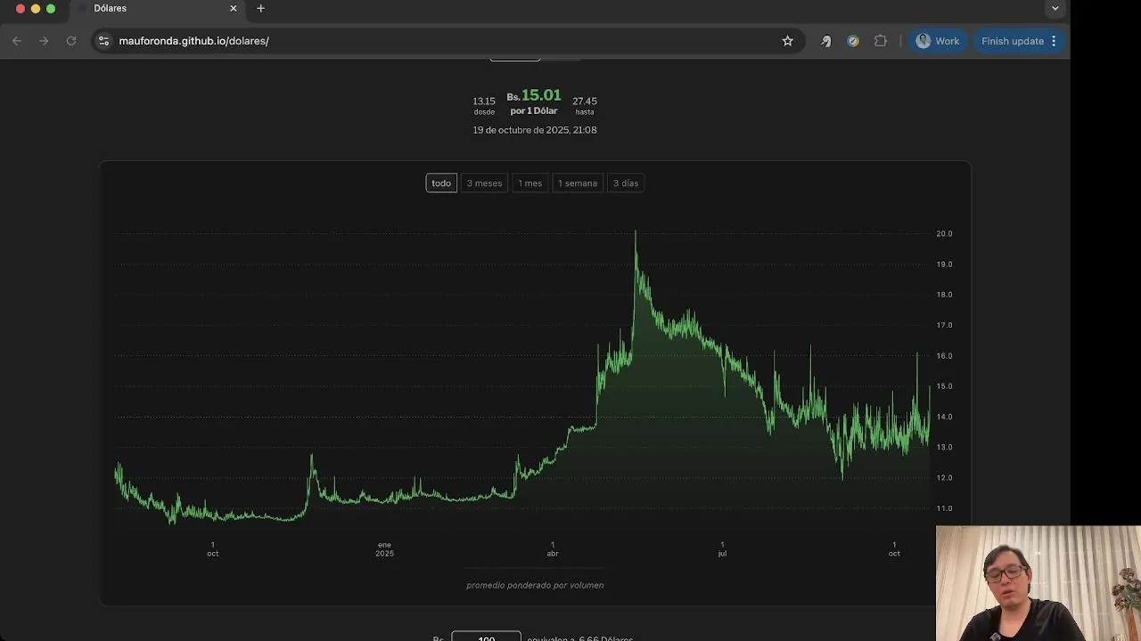The image size is (1141, 641).
Task: Reload the page with the refresh icon
Action: click(x=71, y=41)
